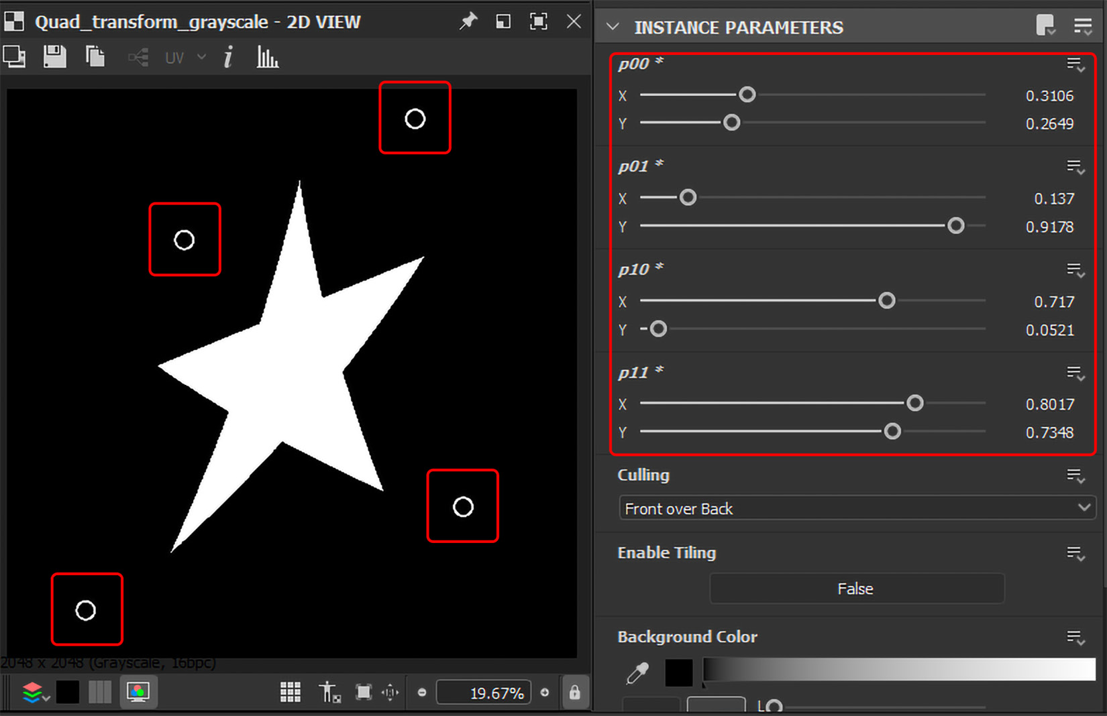This screenshot has height=716, width=1107.
Task: Click the scale figure size icon
Action: 329,692
